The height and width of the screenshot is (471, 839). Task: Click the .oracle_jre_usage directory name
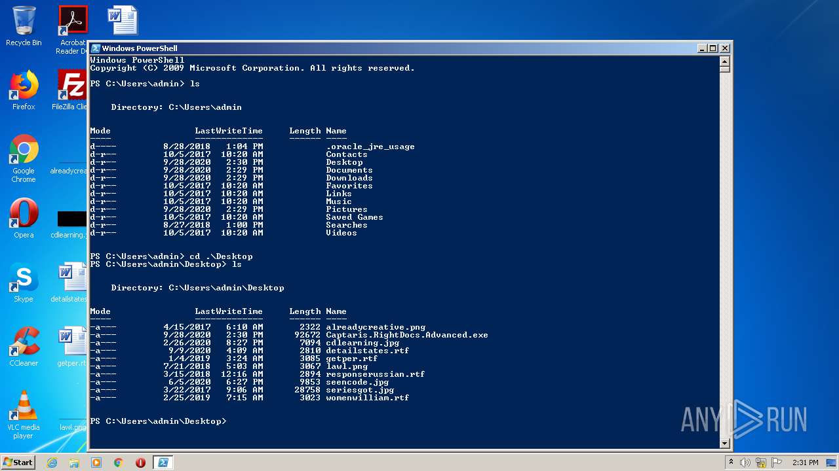370,147
